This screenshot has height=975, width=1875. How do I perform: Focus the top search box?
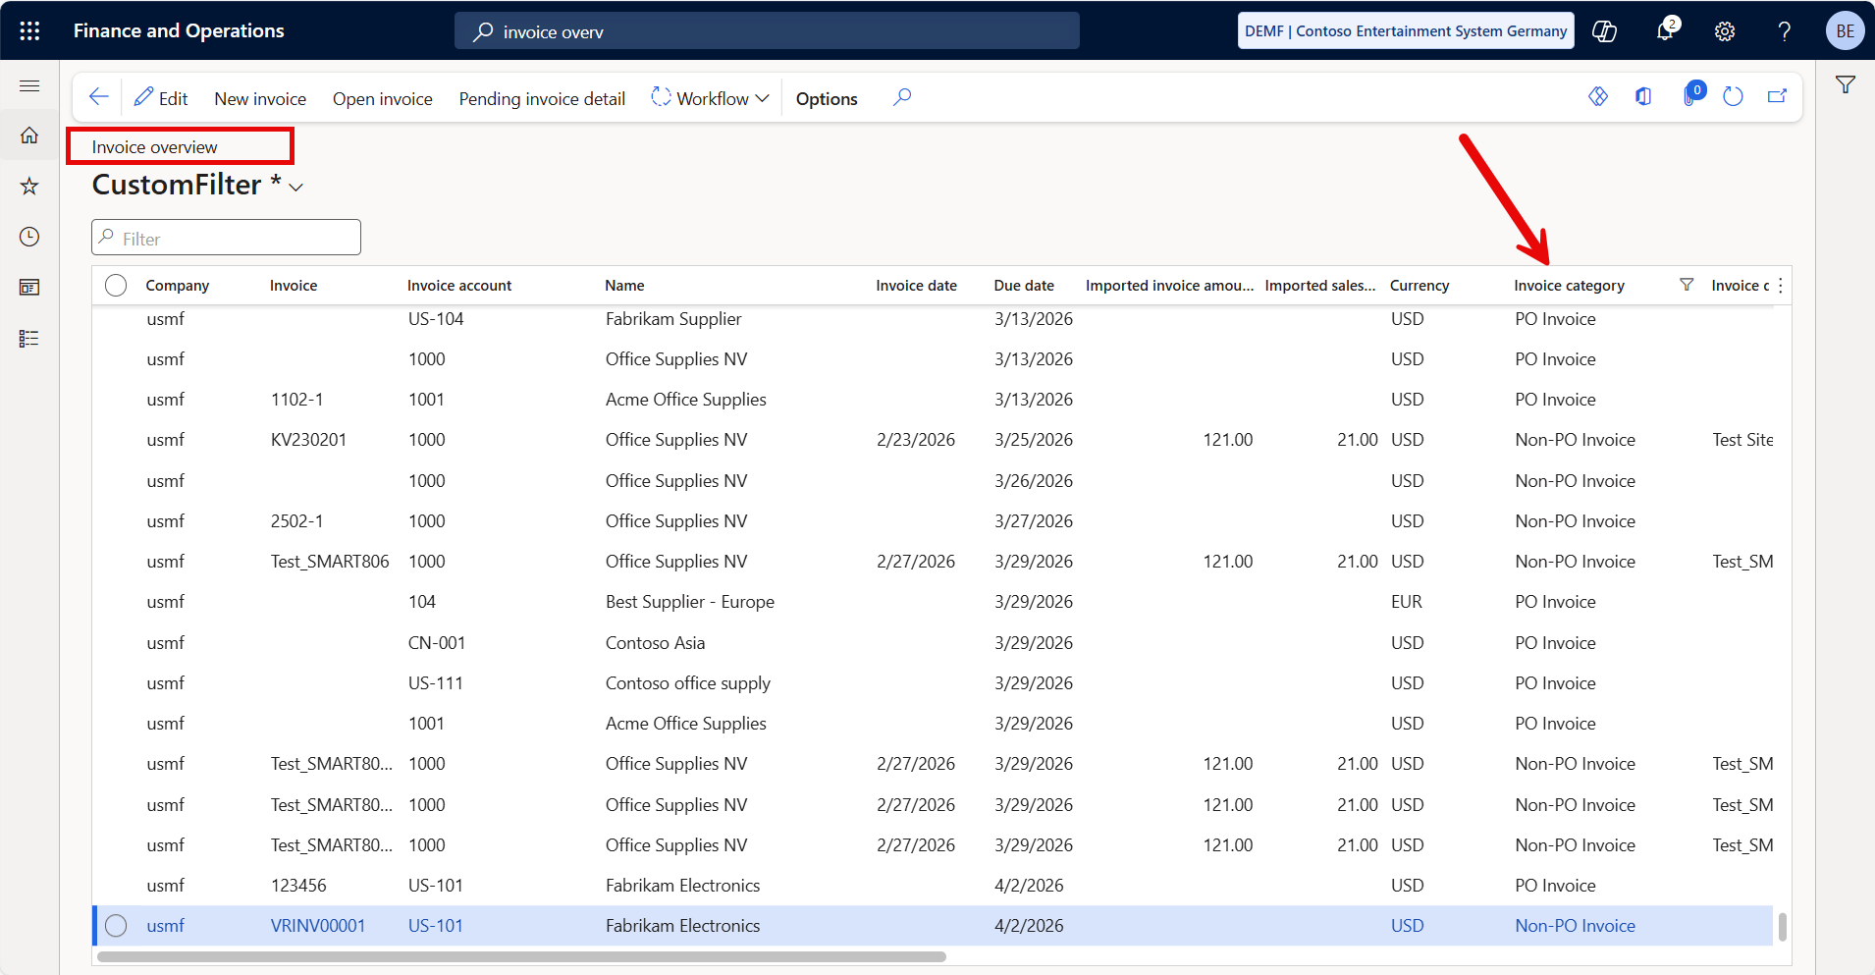pyautogui.click(x=767, y=31)
